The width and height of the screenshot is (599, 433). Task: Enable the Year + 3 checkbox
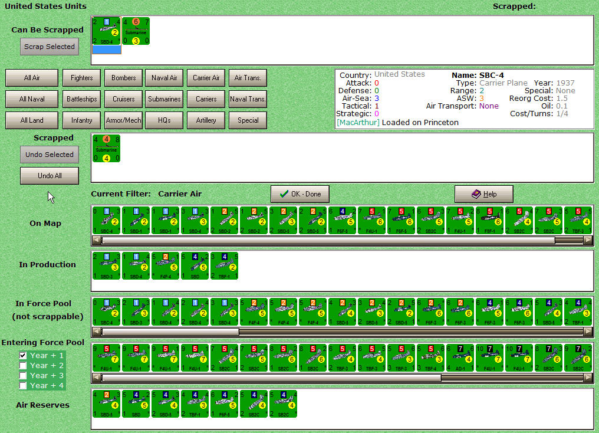tap(23, 375)
